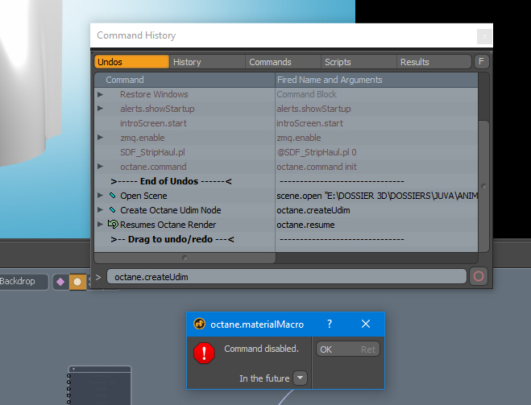Click the F button beside Results tab
The height and width of the screenshot is (405, 531).
(x=481, y=61)
